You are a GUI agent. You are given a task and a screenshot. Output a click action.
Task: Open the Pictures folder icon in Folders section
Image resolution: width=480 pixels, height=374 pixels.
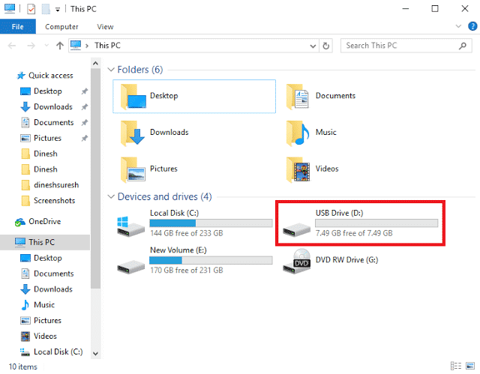(x=132, y=169)
